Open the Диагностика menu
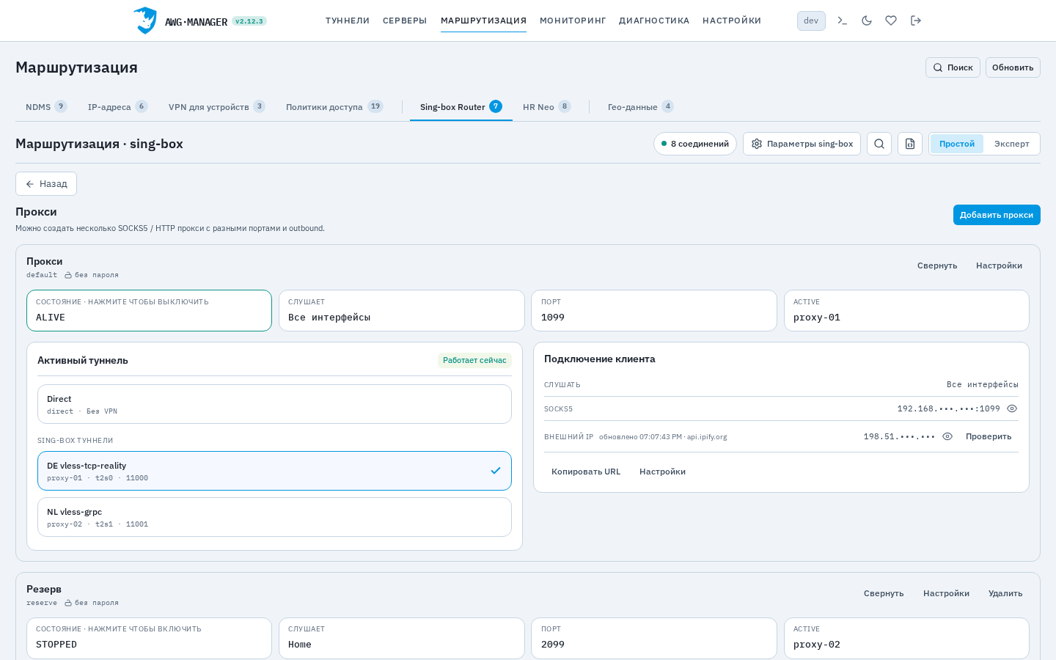 [x=654, y=21]
